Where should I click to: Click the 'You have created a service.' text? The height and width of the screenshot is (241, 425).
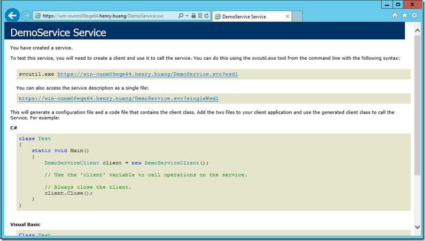(42, 48)
